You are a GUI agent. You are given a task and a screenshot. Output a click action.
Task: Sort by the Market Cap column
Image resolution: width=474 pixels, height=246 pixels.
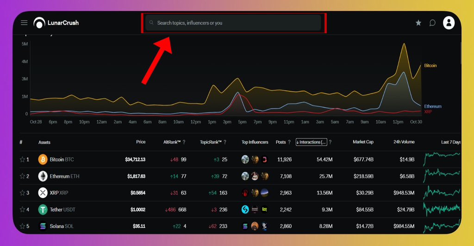click(363, 142)
